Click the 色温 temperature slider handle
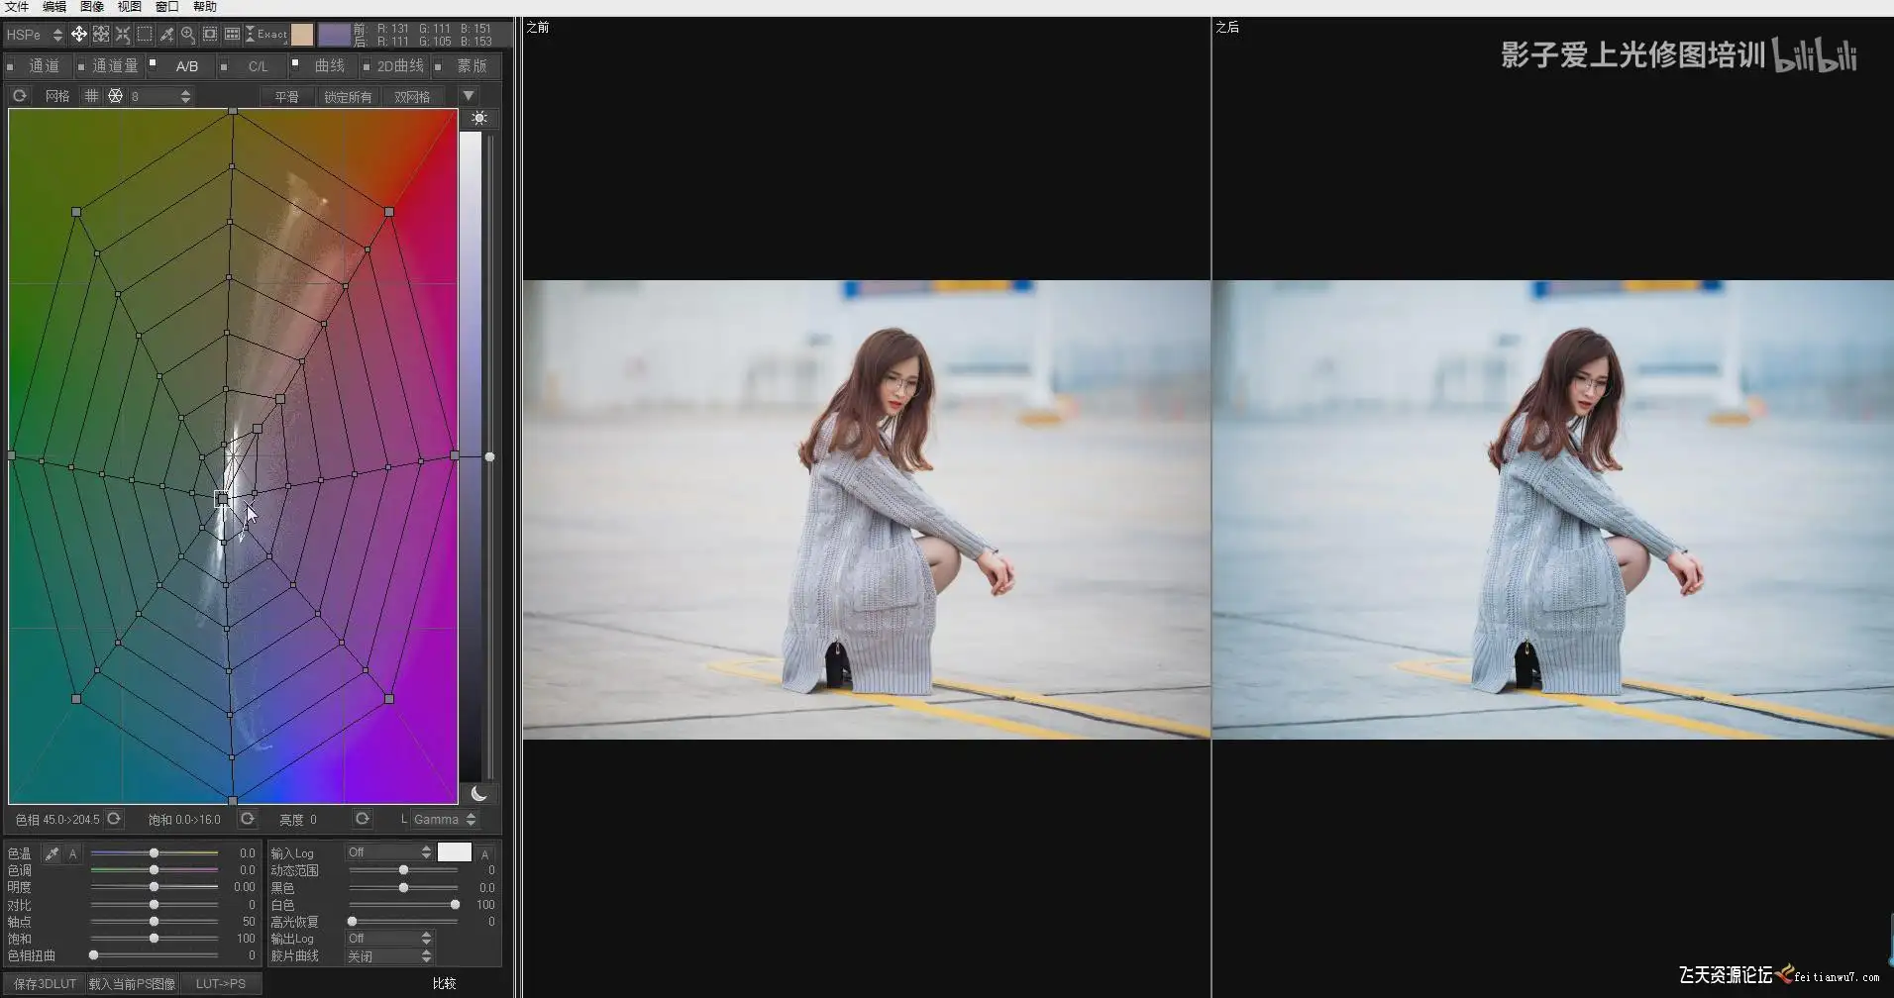This screenshot has height=998, width=1894. coord(155,853)
